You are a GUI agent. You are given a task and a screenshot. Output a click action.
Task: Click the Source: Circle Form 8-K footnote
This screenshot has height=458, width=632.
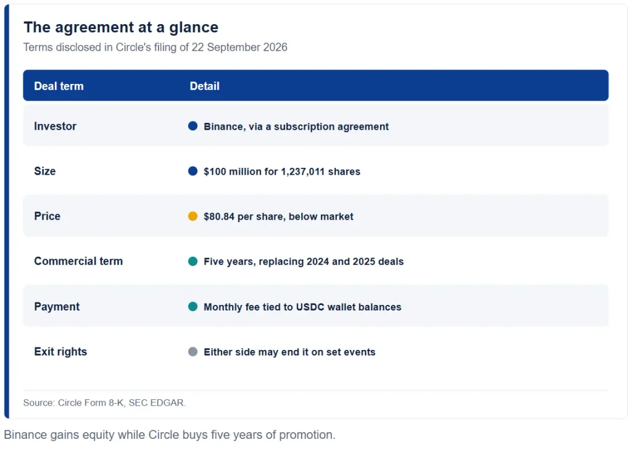(x=104, y=403)
